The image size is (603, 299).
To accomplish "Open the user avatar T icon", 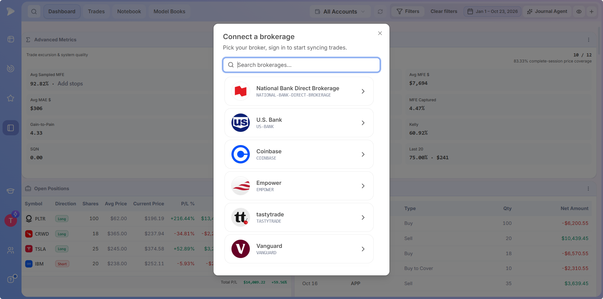I will coord(11,220).
